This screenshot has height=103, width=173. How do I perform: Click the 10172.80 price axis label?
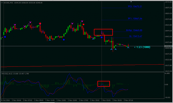(169, 65)
